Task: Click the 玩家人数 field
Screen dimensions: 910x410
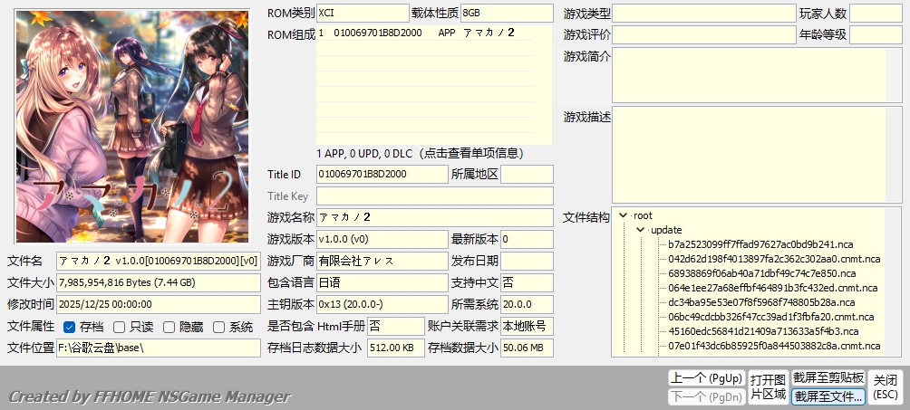Action: [876, 14]
